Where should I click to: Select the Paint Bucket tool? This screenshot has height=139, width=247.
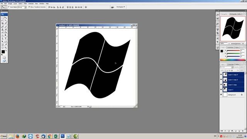click(6, 32)
